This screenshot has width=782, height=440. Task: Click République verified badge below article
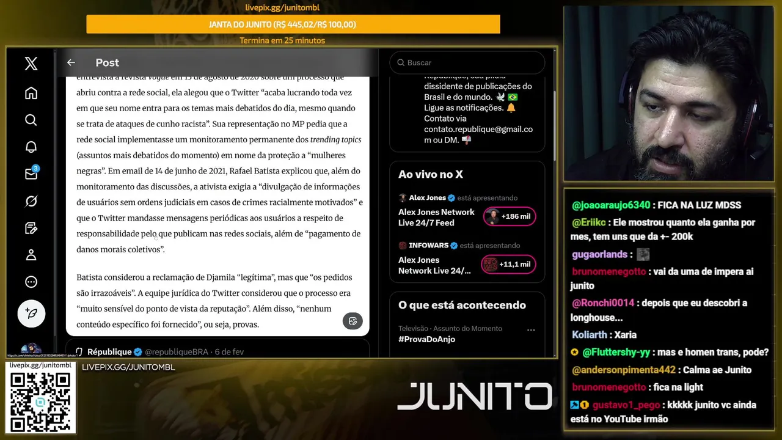pyautogui.click(x=138, y=352)
